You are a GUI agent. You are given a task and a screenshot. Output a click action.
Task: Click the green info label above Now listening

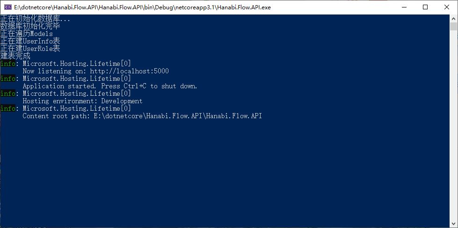tap(7, 64)
